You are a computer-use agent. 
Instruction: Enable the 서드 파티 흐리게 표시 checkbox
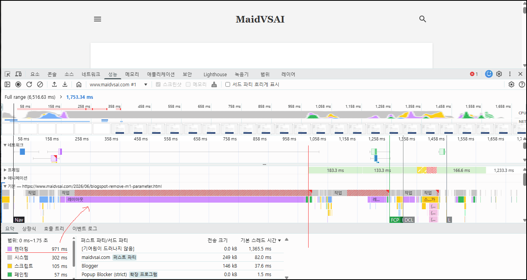[x=228, y=84]
